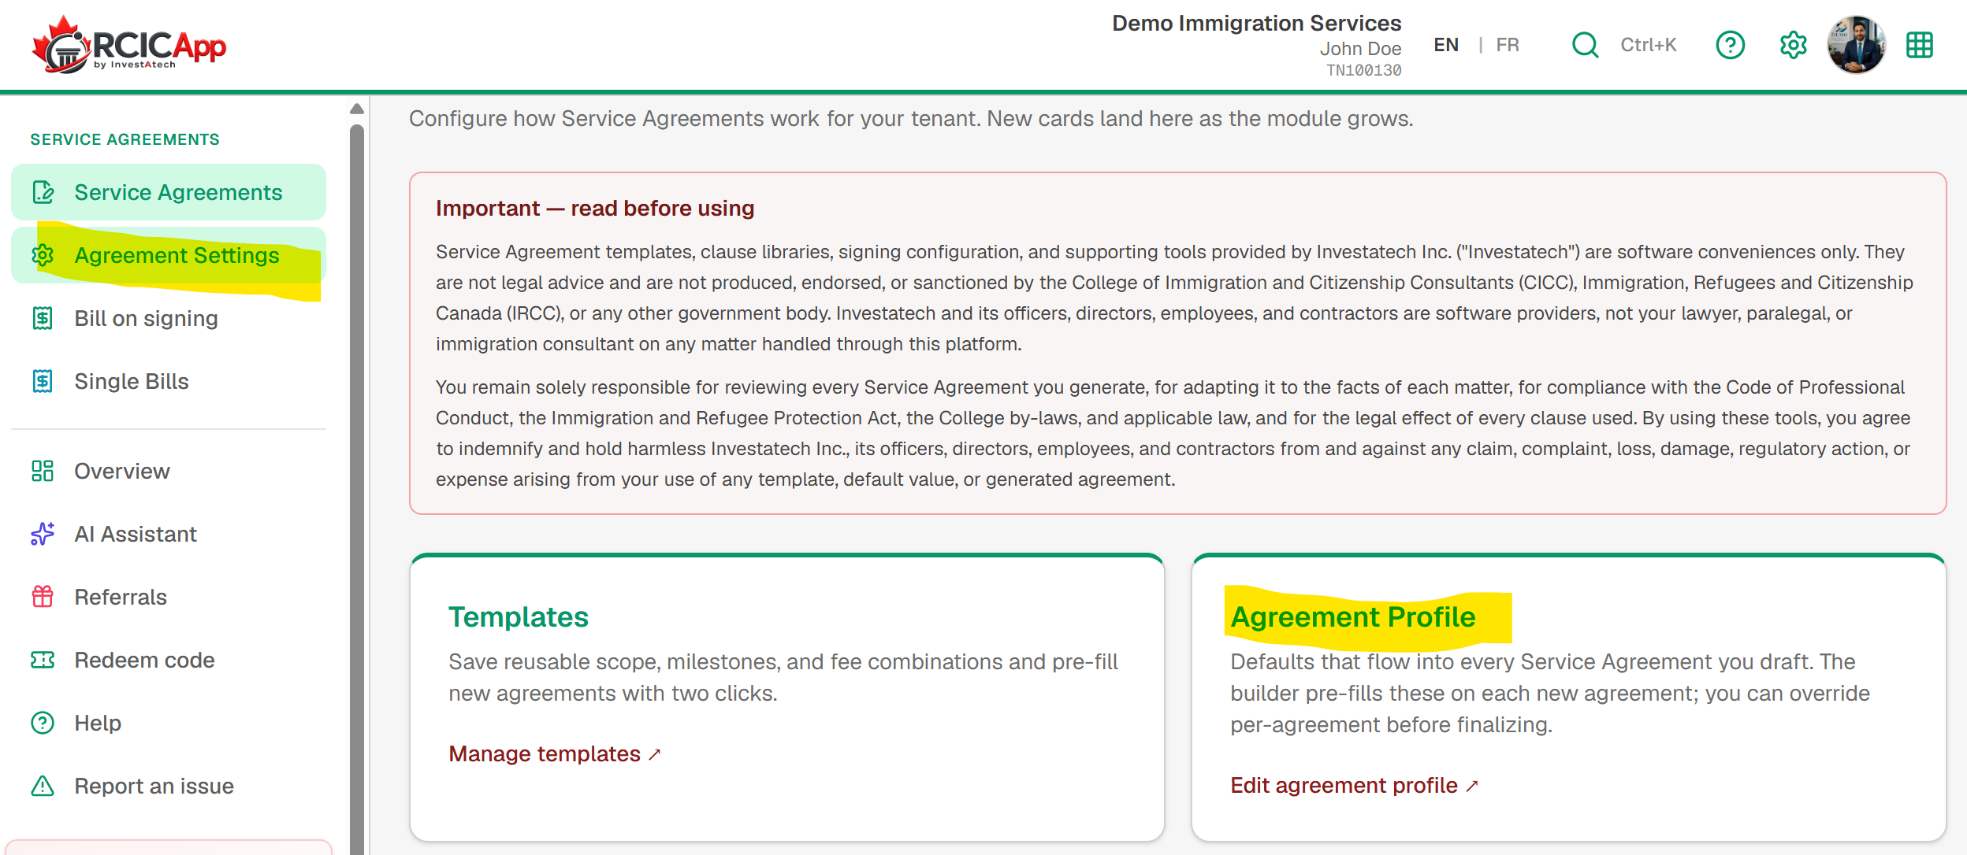Click the Bill on signing receipt icon
Image resolution: width=1967 pixels, height=855 pixels.
pos(43,318)
